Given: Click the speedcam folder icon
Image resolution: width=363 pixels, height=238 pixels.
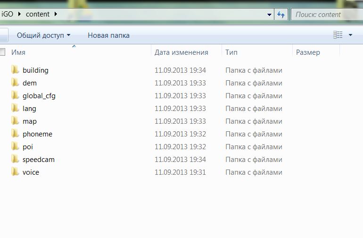Looking at the screenshot, I should click(15, 160).
